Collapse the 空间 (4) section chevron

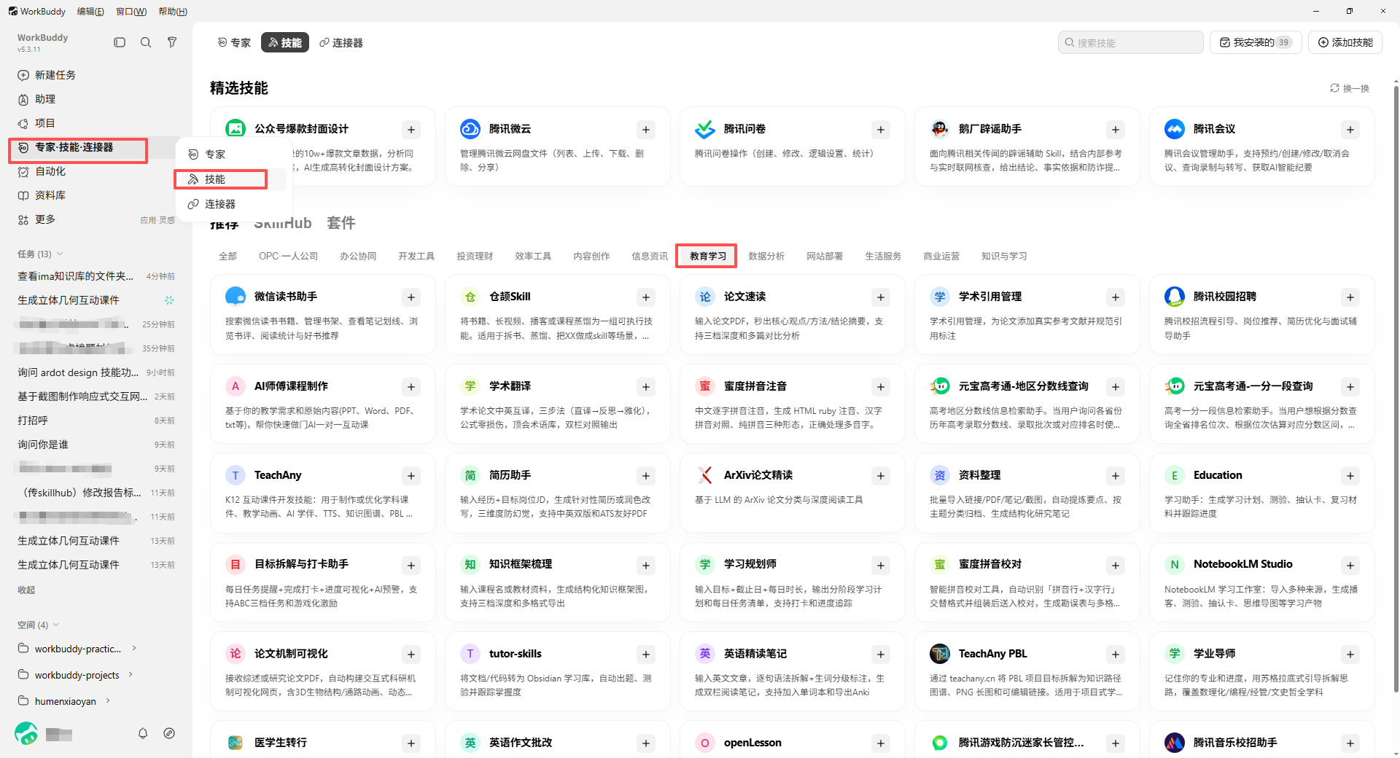pos(56,625)
